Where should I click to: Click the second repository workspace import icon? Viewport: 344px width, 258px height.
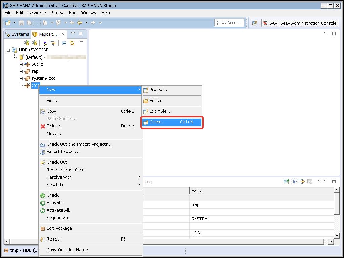[x=34, y=43]
